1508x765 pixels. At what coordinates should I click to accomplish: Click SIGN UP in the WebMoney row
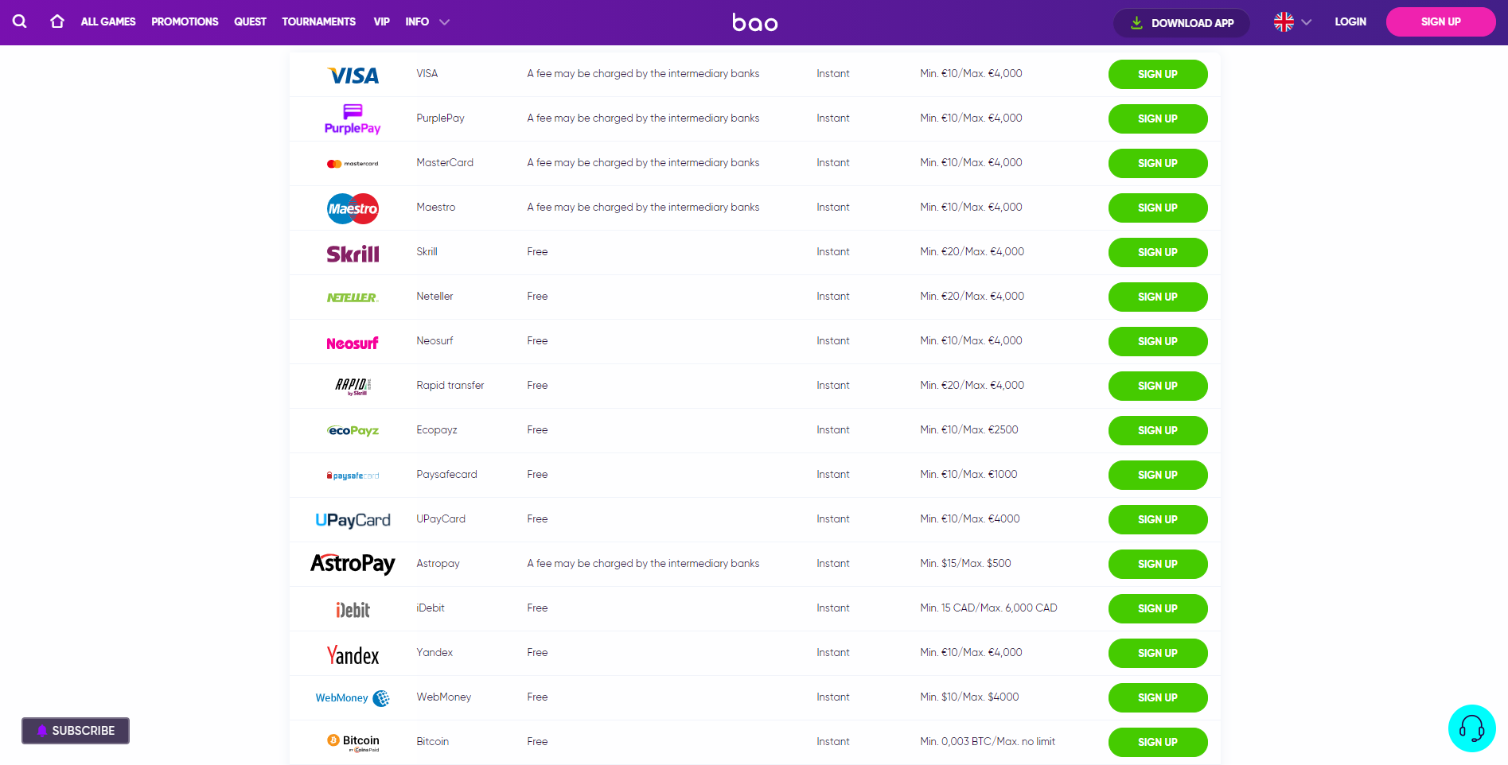(1158, 697)
